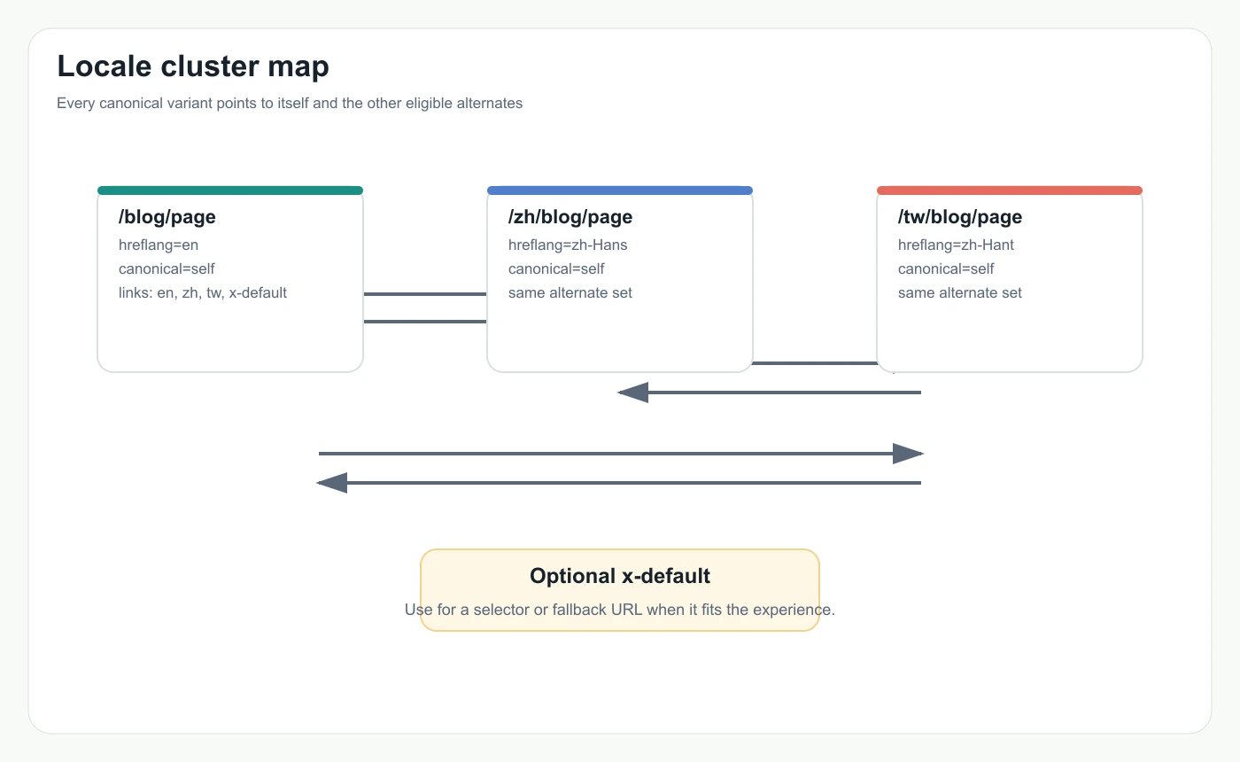Select the /tw/blog/page card heading
The image size is (1240, 762).
pos(960,217)
